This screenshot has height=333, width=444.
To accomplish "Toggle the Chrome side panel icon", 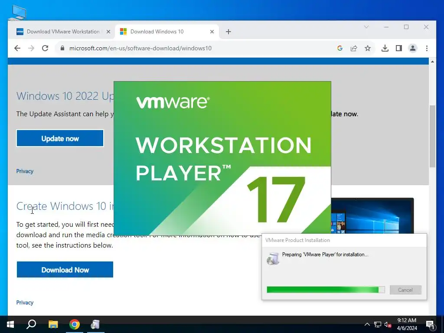I will (x=399, y=48).
